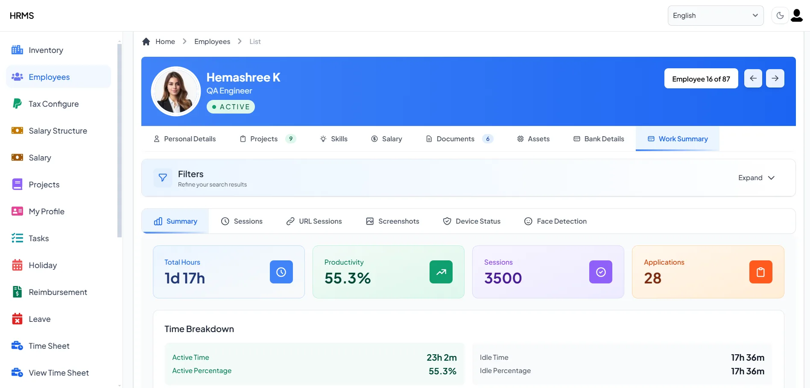Click the funnel filter icon

(x=163, y=178)
